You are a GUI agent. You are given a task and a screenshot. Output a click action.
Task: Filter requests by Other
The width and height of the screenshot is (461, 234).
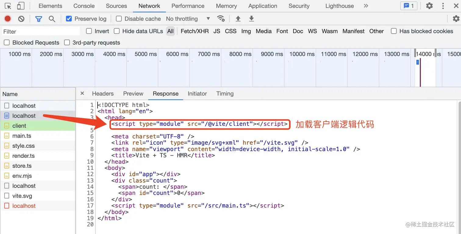coord(377,31)
